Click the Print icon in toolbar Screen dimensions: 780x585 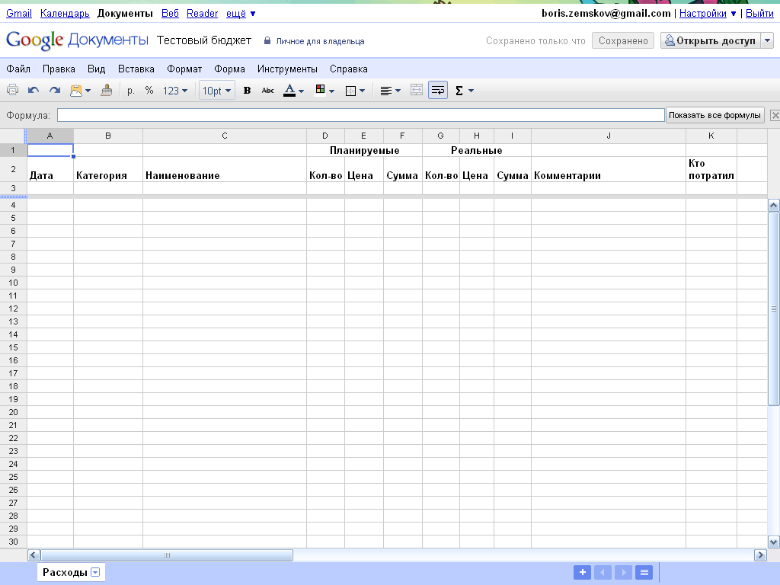(13, 91)
